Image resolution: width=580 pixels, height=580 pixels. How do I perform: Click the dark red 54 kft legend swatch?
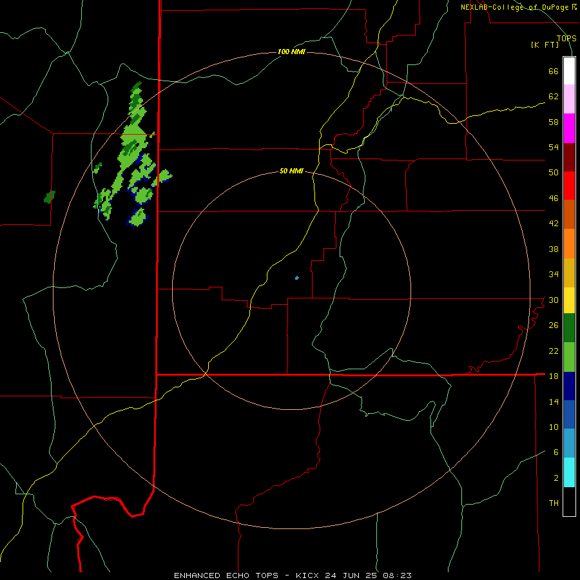[569, 157]
